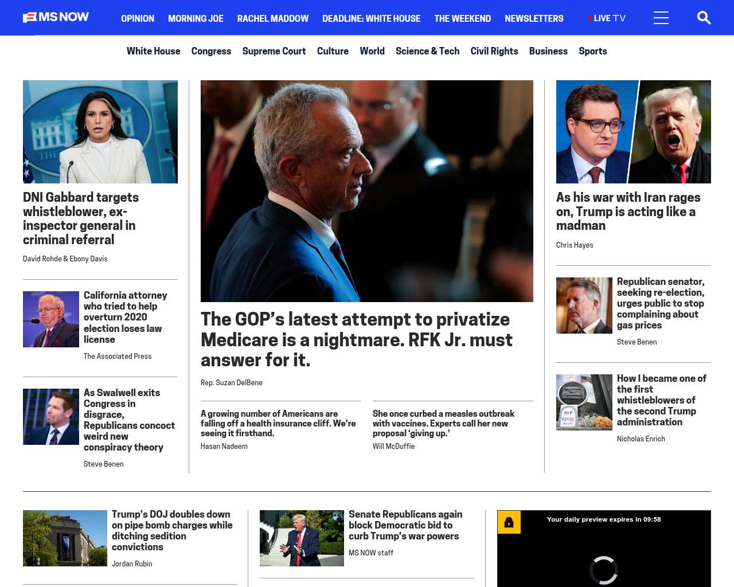734x587 pixels.
Task: Open the USAID whistleblower story thumbnail
Action: click(x=584, y=402)
